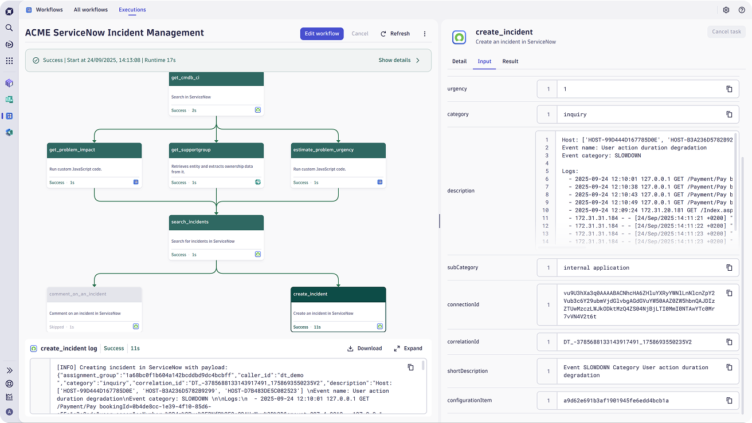Click the Edit workflow button
The image size is (752, 423).
322,34
